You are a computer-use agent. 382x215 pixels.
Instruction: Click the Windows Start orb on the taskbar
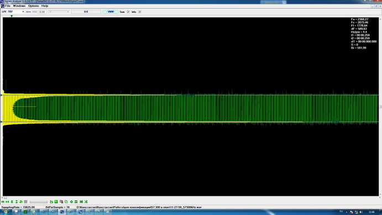(x=5, y=212)
